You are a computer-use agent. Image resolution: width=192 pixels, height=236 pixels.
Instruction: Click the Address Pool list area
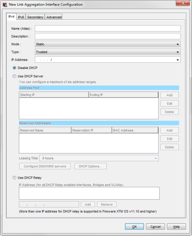89,108
